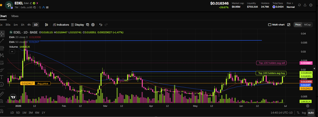Open the emoji sticker tool
Screen dimensions: 318x117
[x=2, y=84]
